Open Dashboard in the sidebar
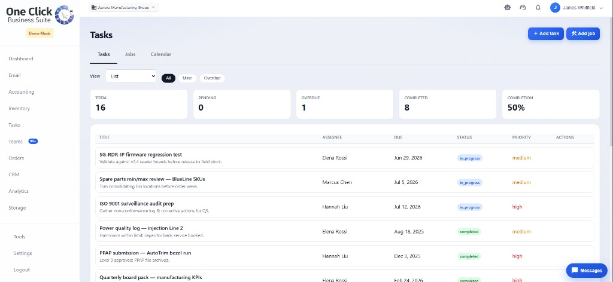 pos(21,59)
